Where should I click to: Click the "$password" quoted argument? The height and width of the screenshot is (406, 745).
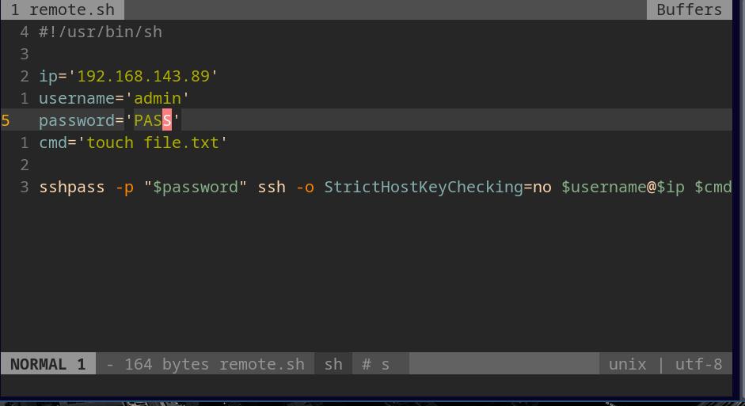point(196,187)
